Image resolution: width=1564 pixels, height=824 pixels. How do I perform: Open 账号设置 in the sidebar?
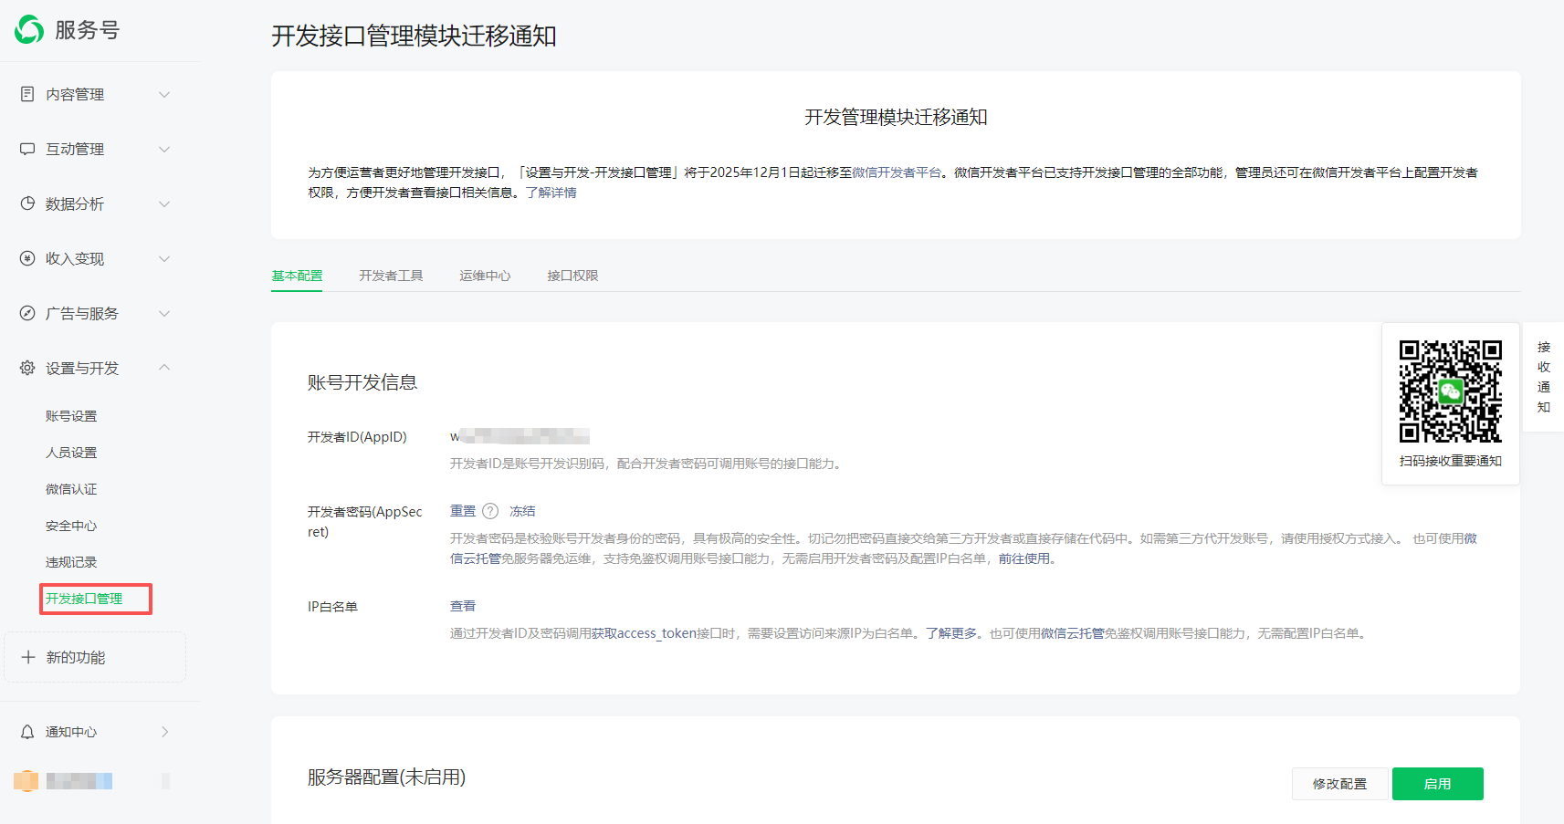pos(71,416)
